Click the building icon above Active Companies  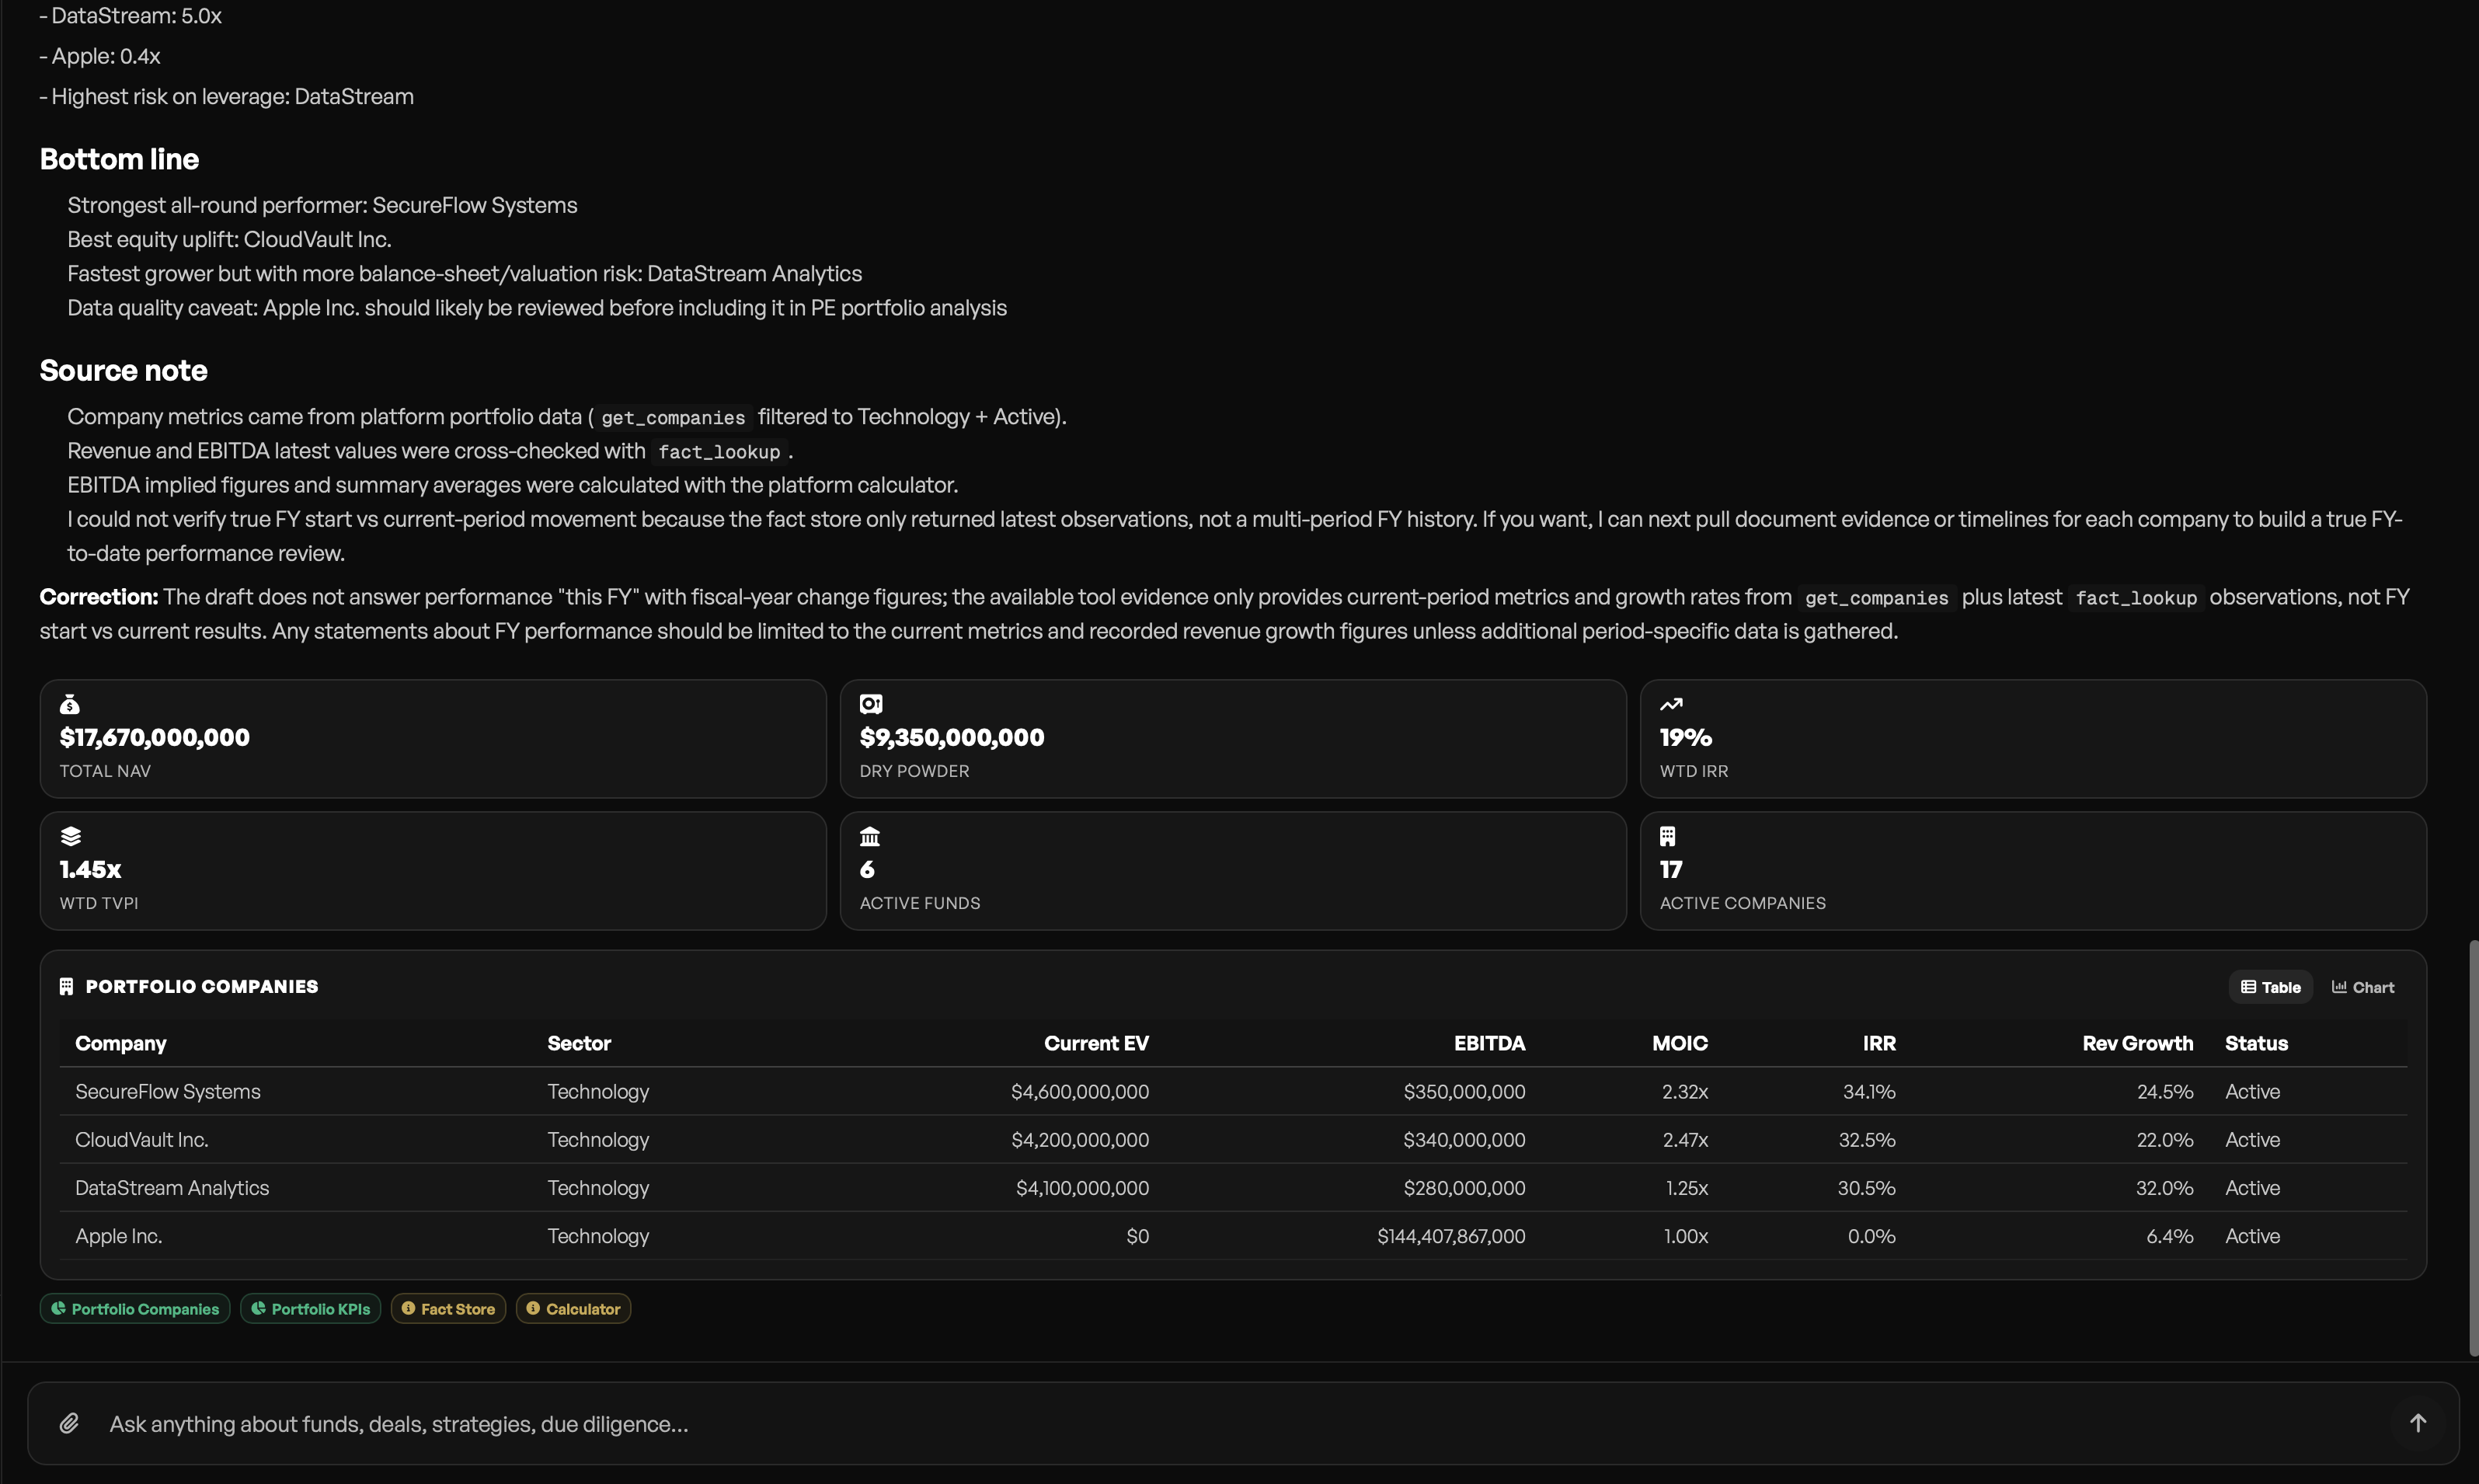[1667, 836]
